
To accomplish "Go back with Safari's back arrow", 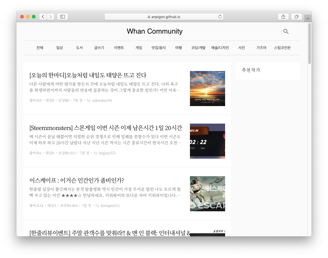I will 43,17.
